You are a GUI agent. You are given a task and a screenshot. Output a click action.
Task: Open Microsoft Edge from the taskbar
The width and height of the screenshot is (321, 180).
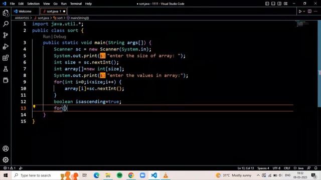click(x=96, y=175)
